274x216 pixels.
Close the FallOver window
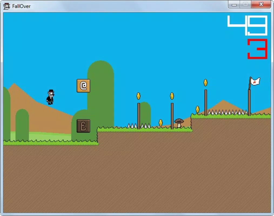[x=261, y=5]
